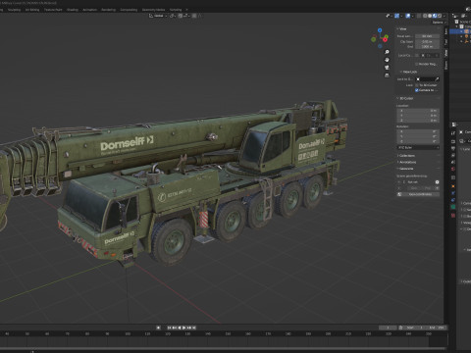Jump to the timeline end frame

[x=194, y=328]
